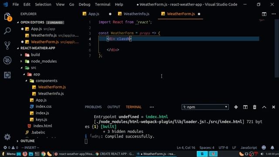Split the terminal panel
Image resolution: width=279 pixels, height=157 pixels.
click(x=245, y=107)
